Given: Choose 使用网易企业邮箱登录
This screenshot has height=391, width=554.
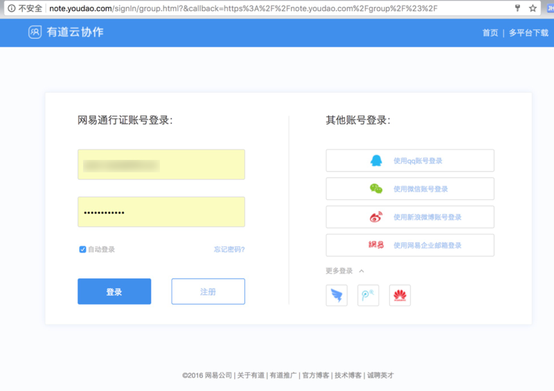Looking at the screenshot, I should (410, 245).
